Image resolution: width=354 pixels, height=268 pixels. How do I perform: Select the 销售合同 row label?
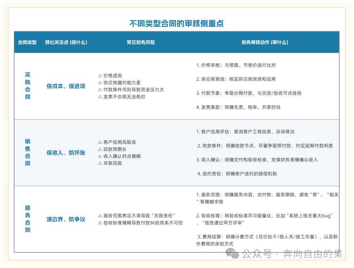28,153
